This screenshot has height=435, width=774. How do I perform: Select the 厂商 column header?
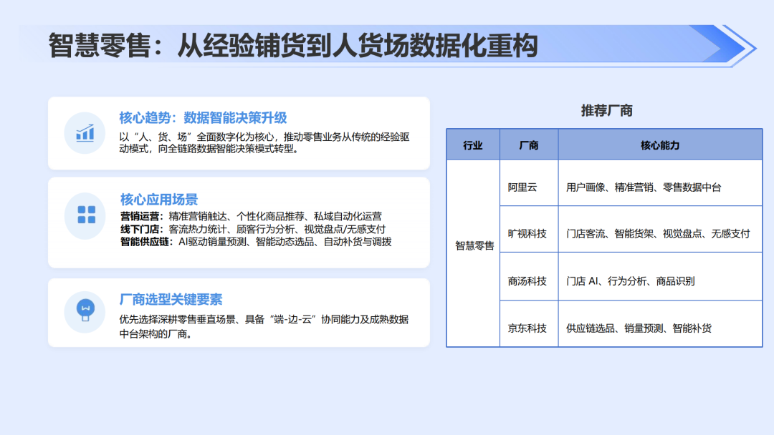[x=529, y=145]
